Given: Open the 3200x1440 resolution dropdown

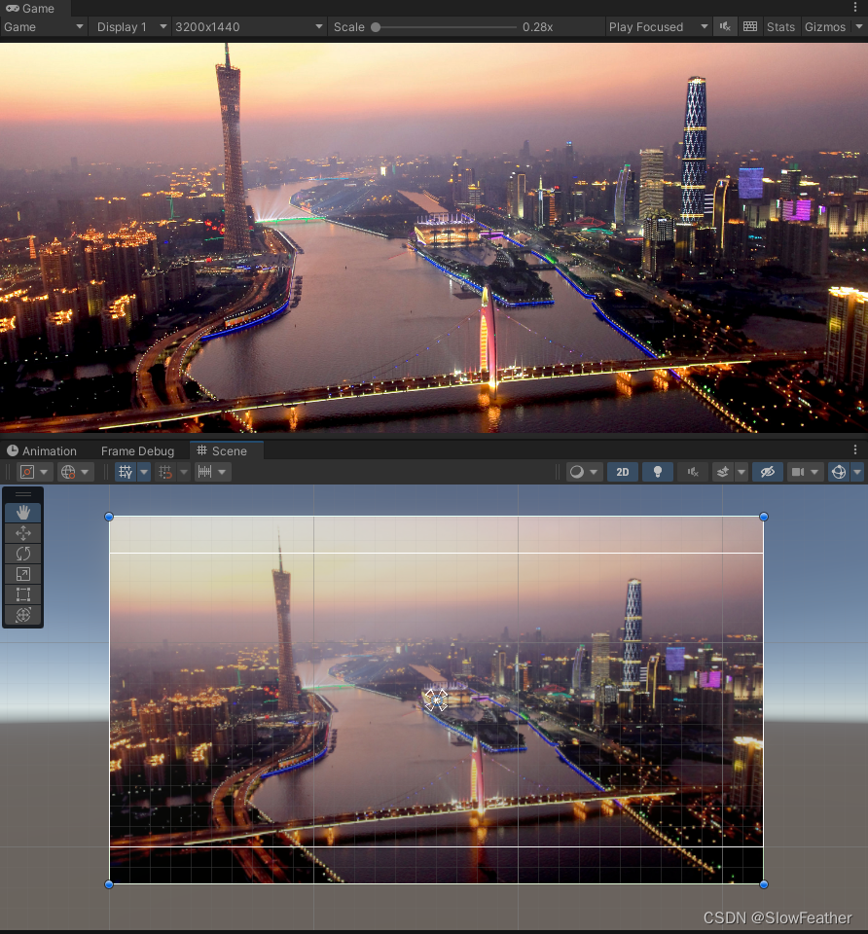Looking at the screenshot, I should tap(248, 27).
